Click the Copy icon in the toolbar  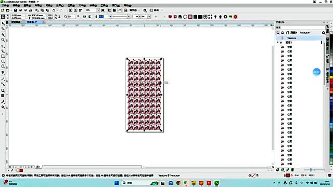pos(42,10)
